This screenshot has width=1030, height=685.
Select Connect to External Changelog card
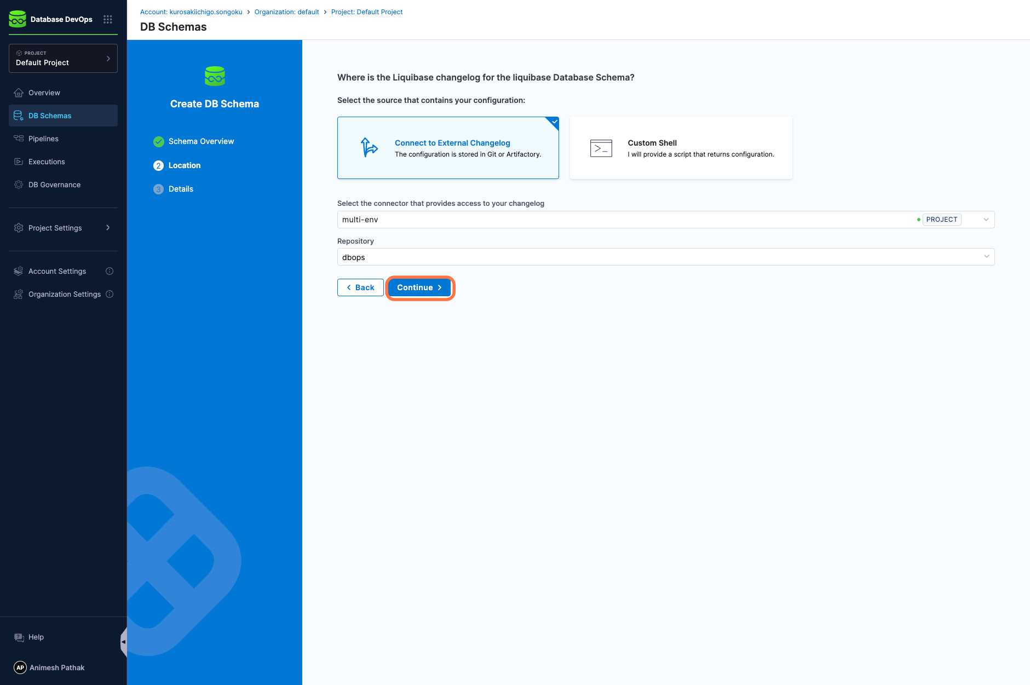(448, 148)
